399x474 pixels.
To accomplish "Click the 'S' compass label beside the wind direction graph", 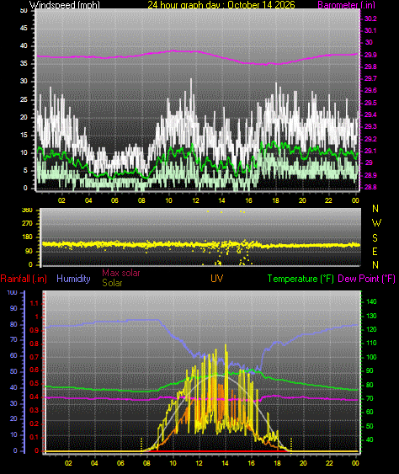I will (375, 238).
